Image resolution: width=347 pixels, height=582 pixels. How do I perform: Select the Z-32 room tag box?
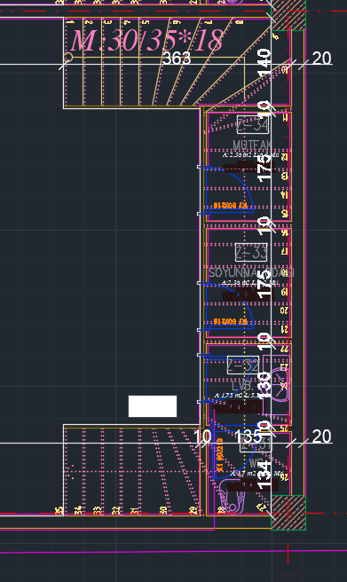[243, 365]
